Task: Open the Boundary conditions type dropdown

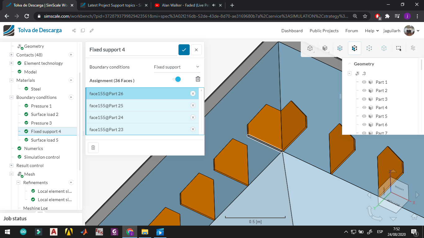Action: pos(177,67)
